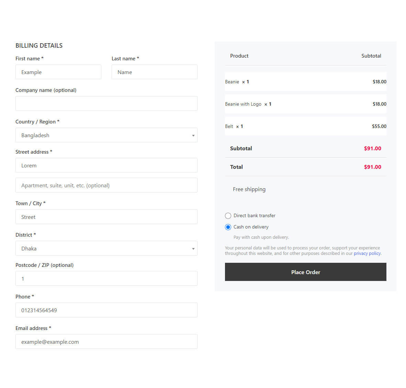Click the District dropdown arrow icon
This screenshot has height=388, width=406.
click(x=193, y=249)
